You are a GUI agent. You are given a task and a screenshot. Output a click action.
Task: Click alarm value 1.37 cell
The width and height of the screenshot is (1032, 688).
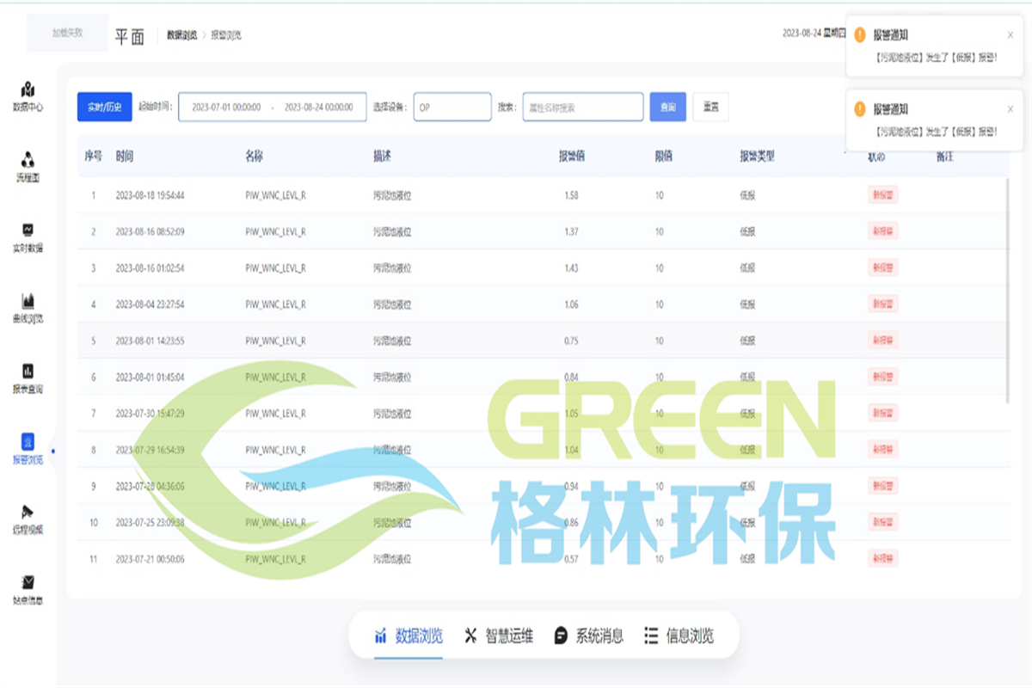click(x=572, y=231)
